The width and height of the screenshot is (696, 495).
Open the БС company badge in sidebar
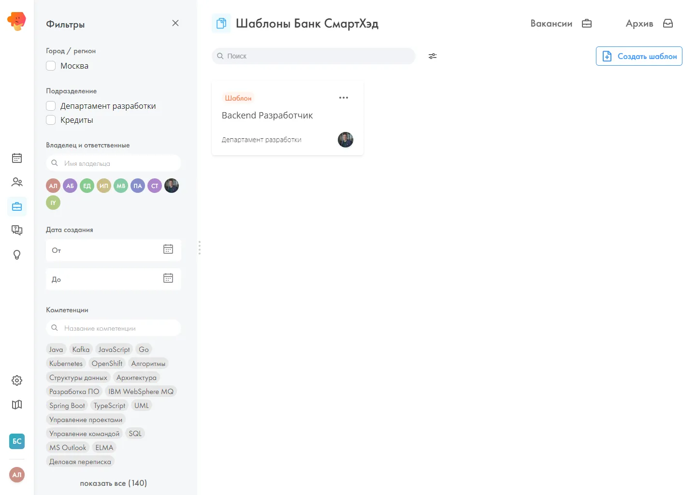pyautogui.click(x=17, y=441)
